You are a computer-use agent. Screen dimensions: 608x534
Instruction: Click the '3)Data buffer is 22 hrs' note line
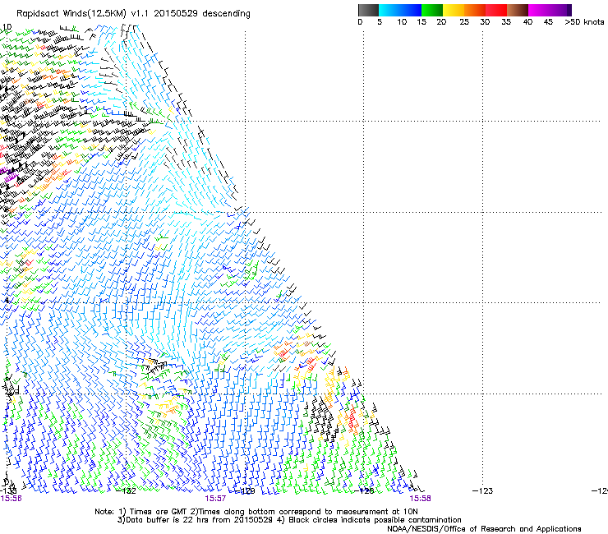pyautogui.click(x=289, y=520)
